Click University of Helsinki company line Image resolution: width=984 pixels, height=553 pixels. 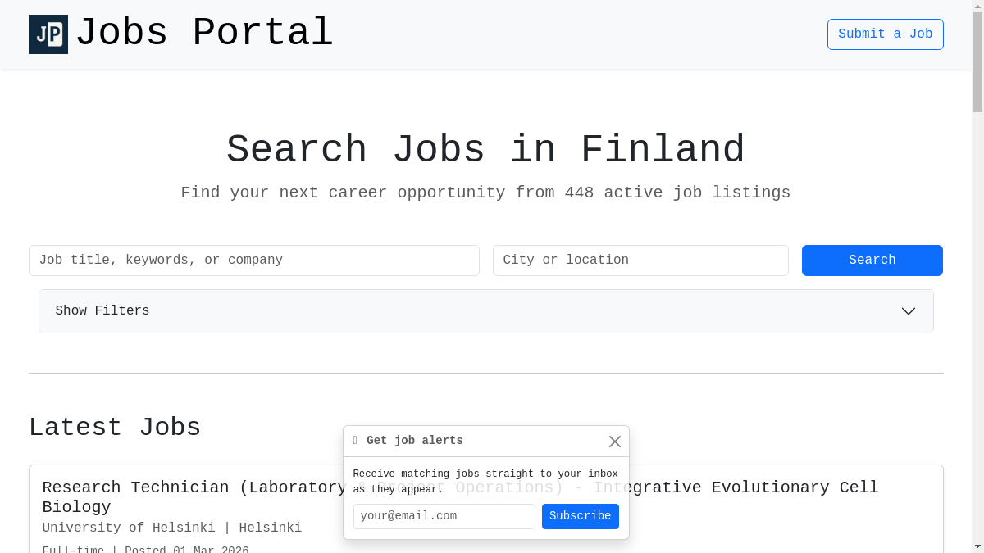pos(172,528)
